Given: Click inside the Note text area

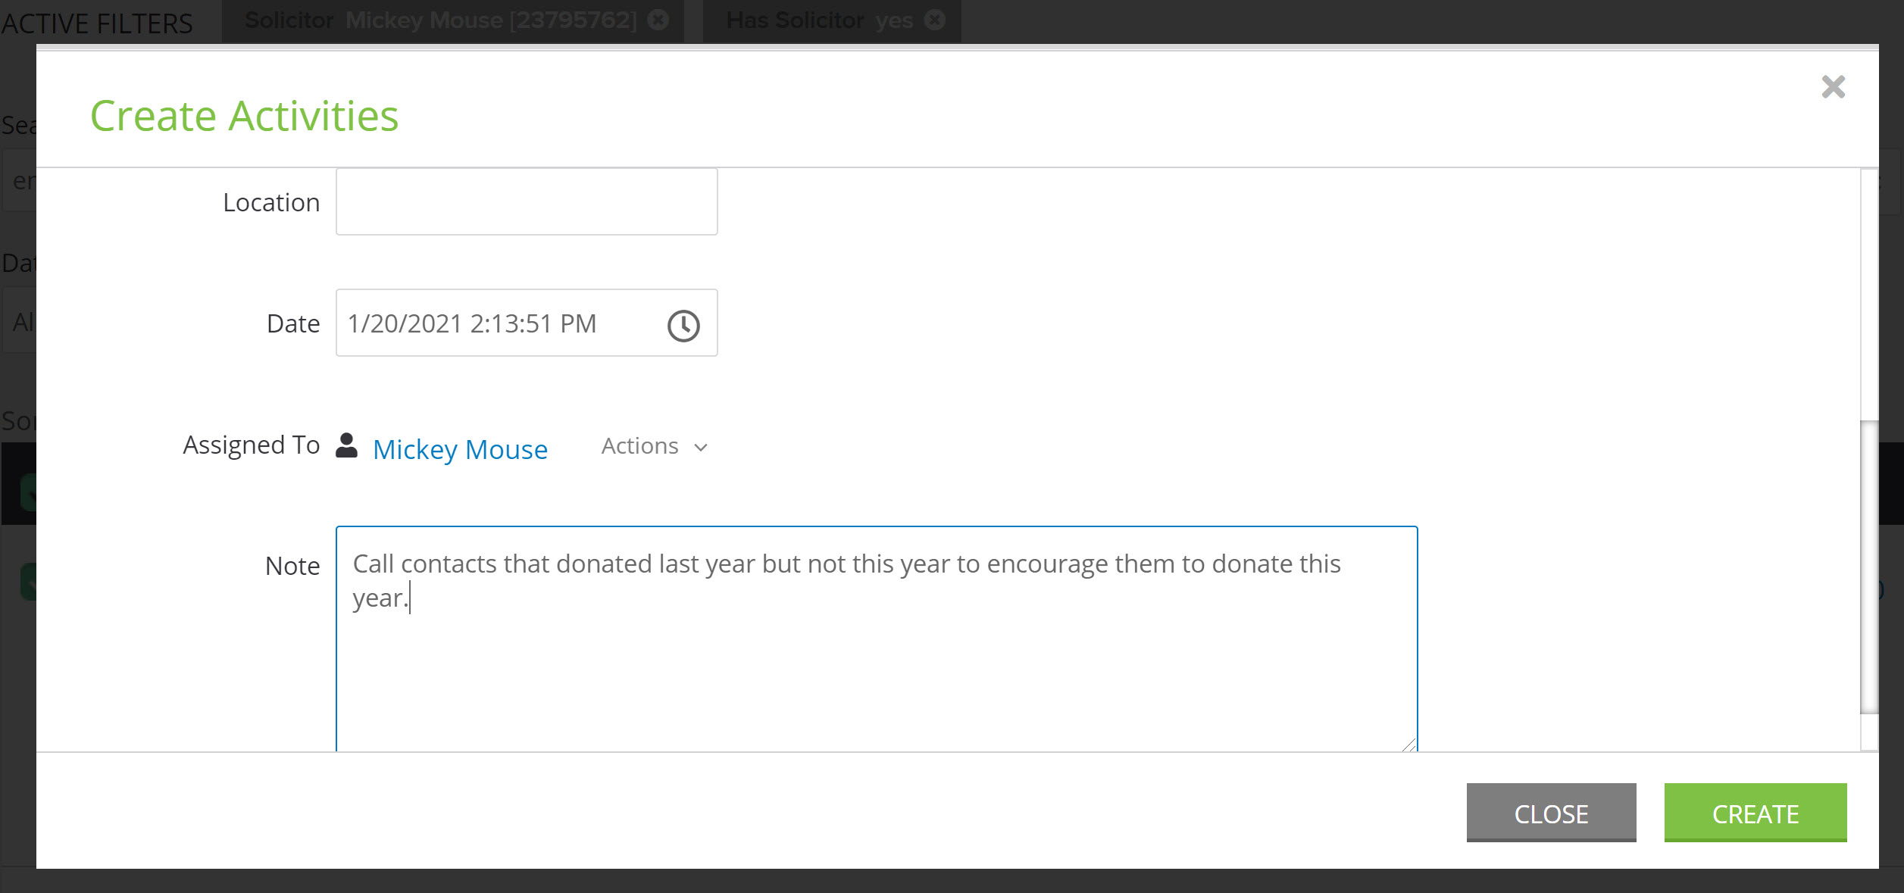Looking at the screenshot, I should [x=877, y=639].
